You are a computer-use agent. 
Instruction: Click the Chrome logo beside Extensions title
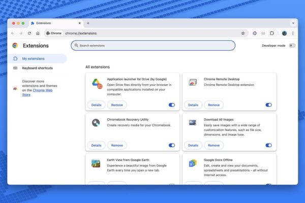(x=15, y=46)
